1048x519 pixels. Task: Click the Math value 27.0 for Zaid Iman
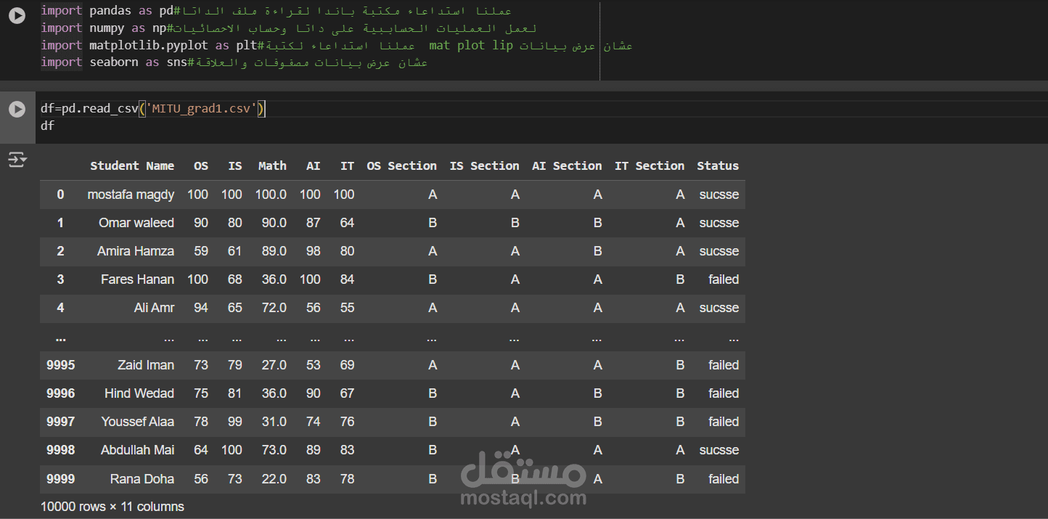(274, 365)
